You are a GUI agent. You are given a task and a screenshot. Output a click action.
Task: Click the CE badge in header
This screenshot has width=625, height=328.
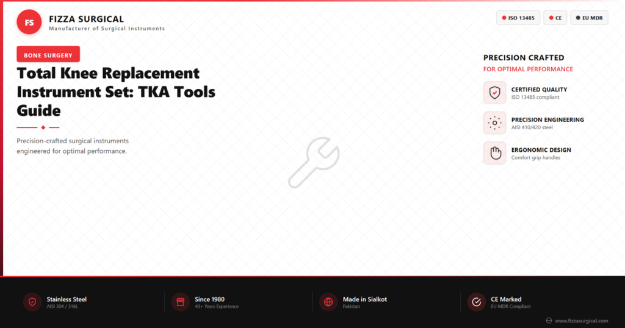pos(555,18)
